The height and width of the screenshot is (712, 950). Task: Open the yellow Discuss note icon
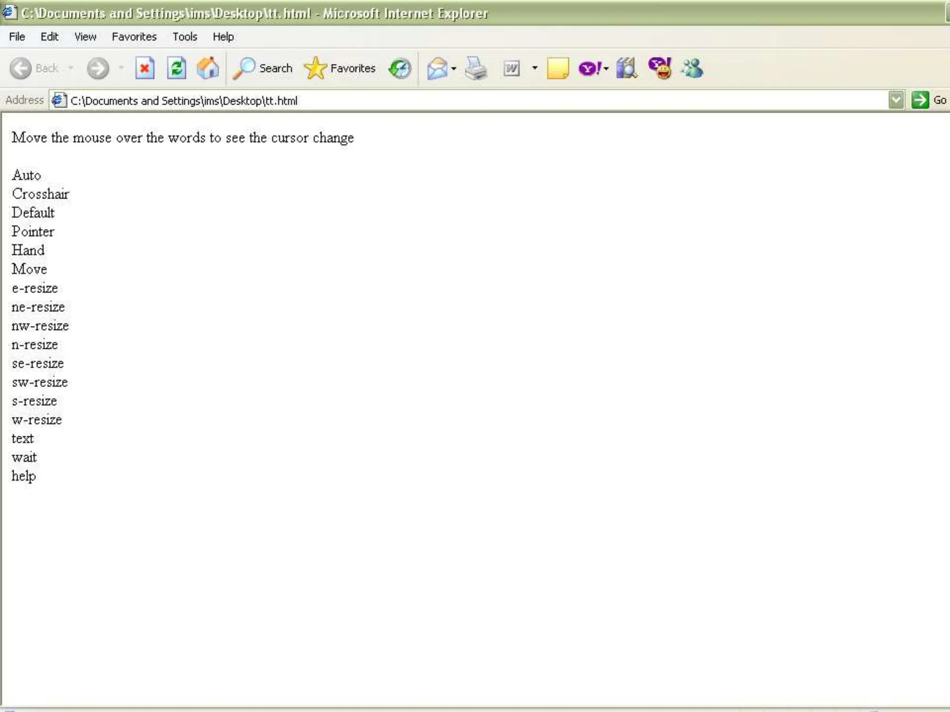(558, 69)
